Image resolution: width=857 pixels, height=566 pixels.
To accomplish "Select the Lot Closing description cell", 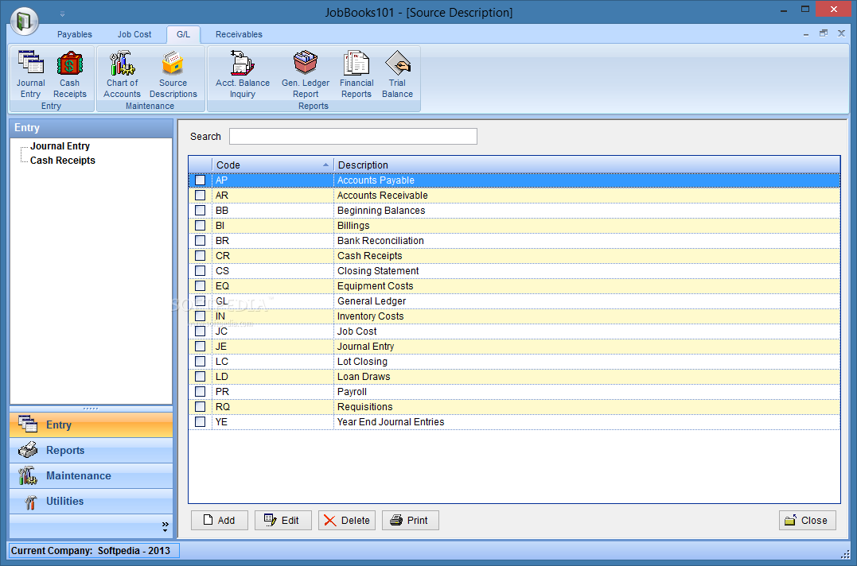I will click(587, 362).
